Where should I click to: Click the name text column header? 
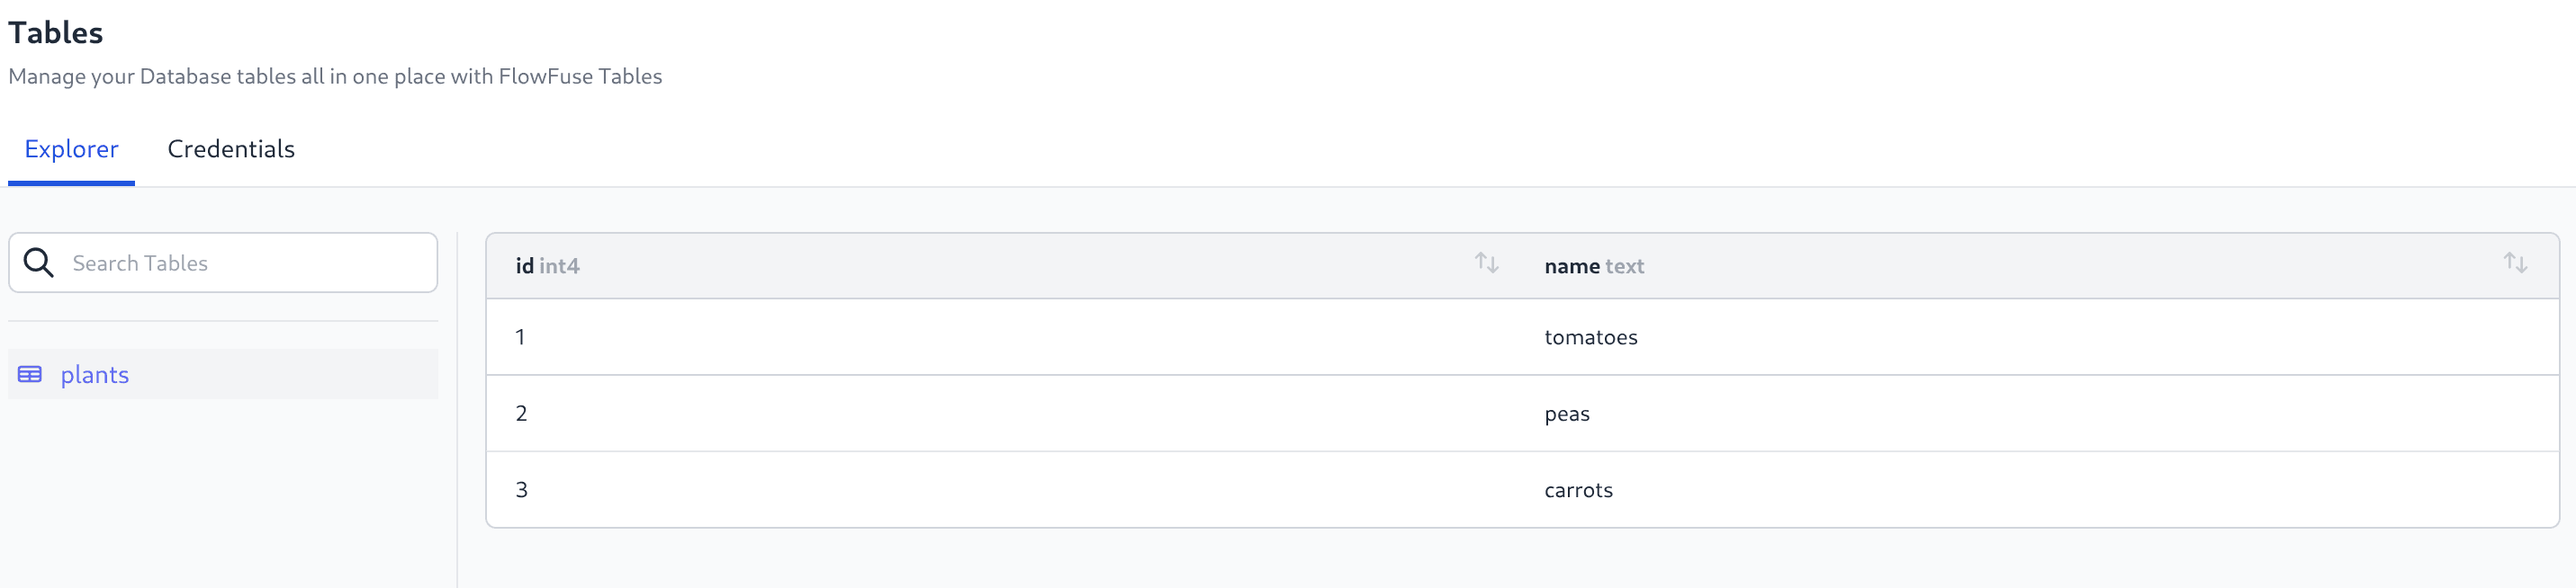(1593, 265)
